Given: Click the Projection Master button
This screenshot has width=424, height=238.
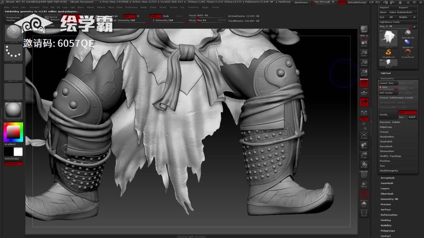Looking at the screenshot, I should [13, 19].
